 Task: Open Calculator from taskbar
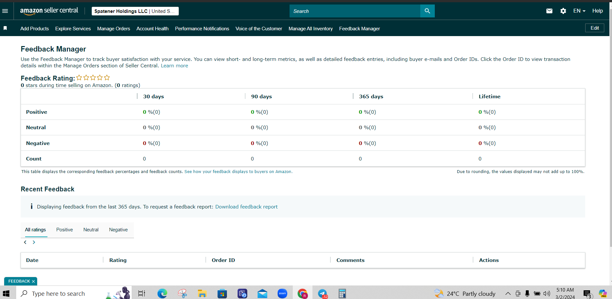342,294
